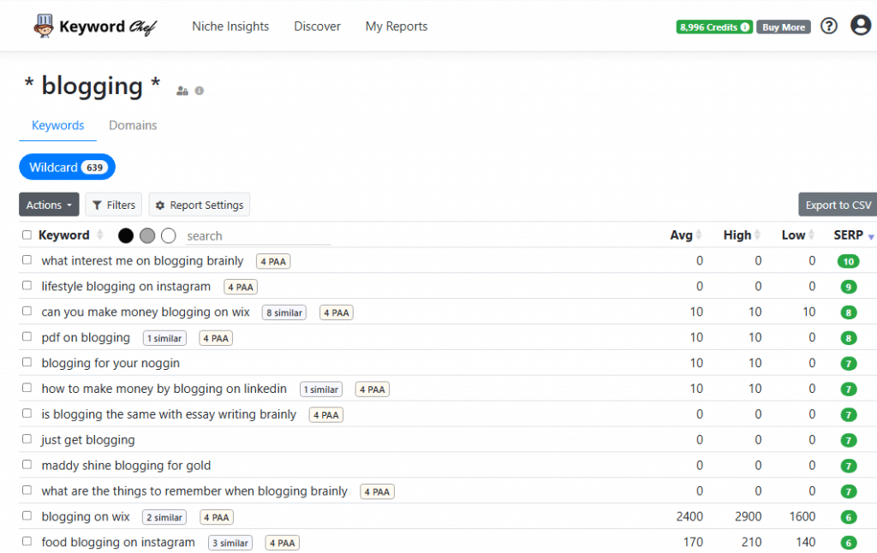Focus the keyword search field

click(x=258, y=236)
